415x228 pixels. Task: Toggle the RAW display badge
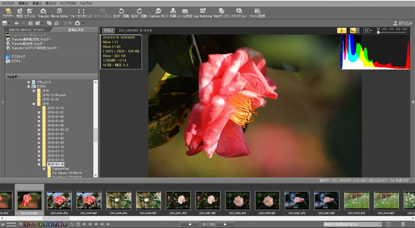[108, 30]
